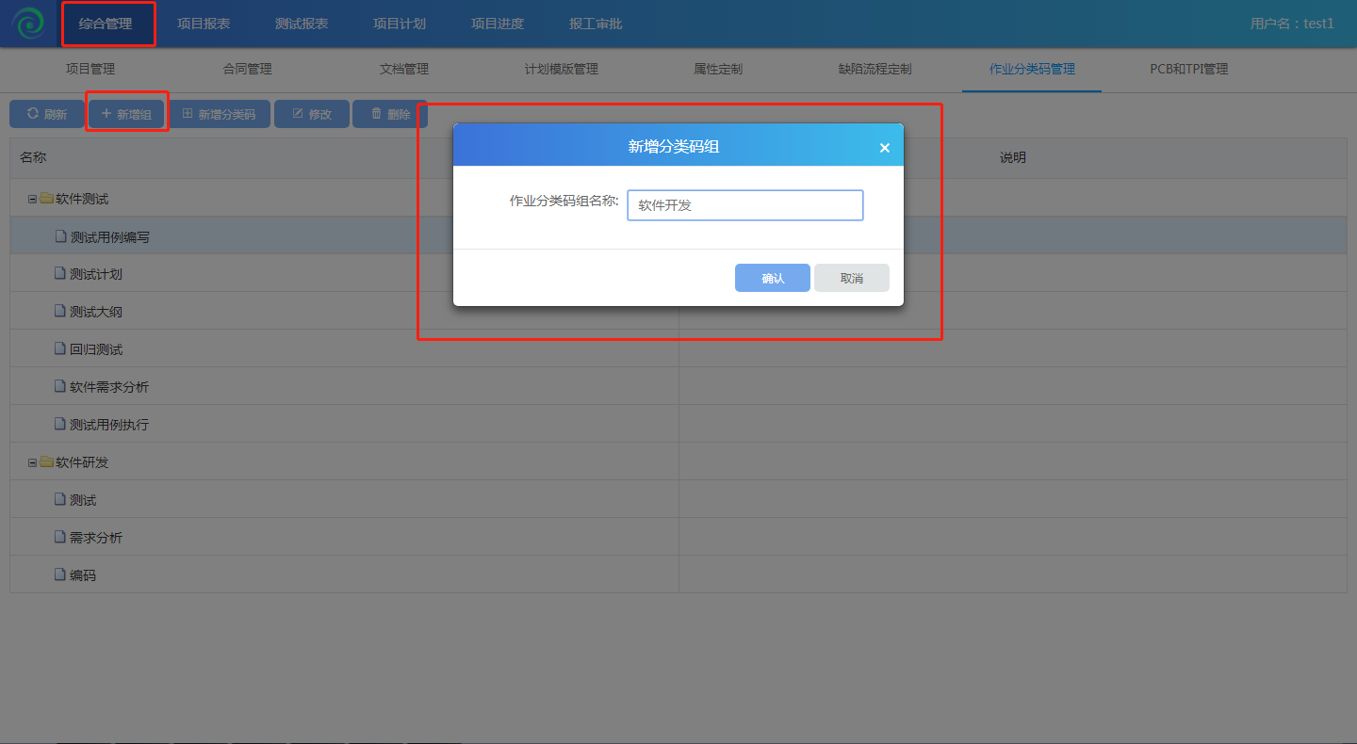Click the 新增分类码 toolbar button
This screenshot has height=744, width=1357.
coord(219,114)
